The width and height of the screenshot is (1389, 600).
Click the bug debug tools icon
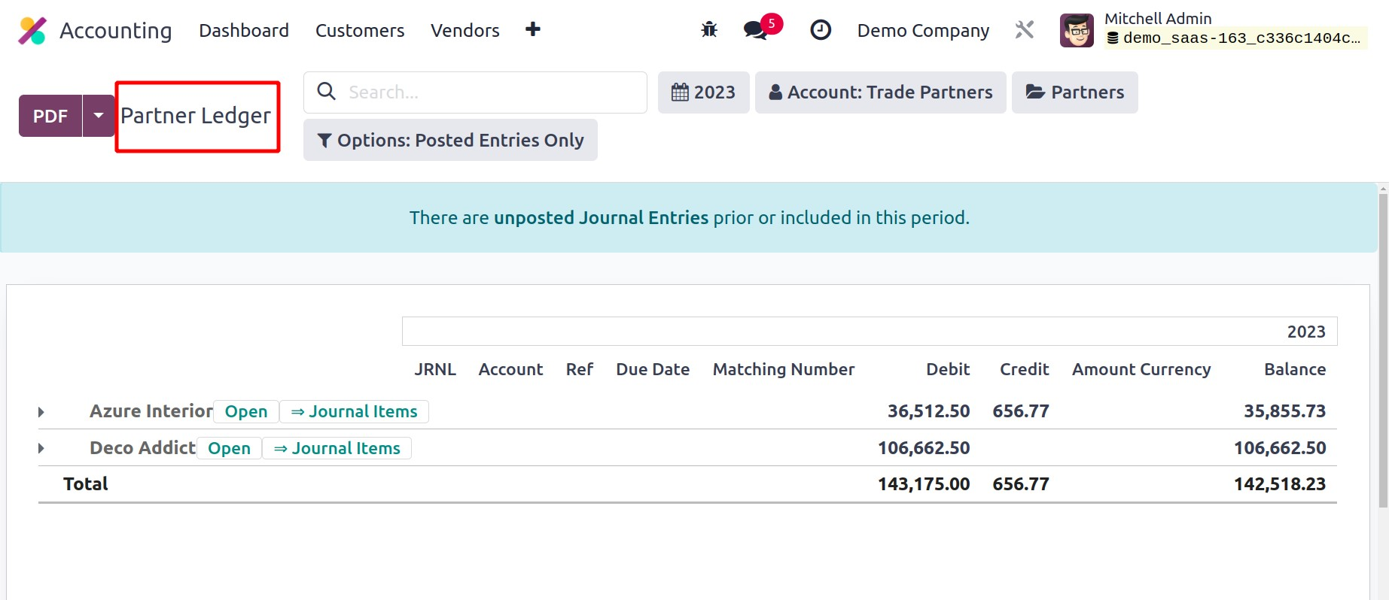[709, 30]
